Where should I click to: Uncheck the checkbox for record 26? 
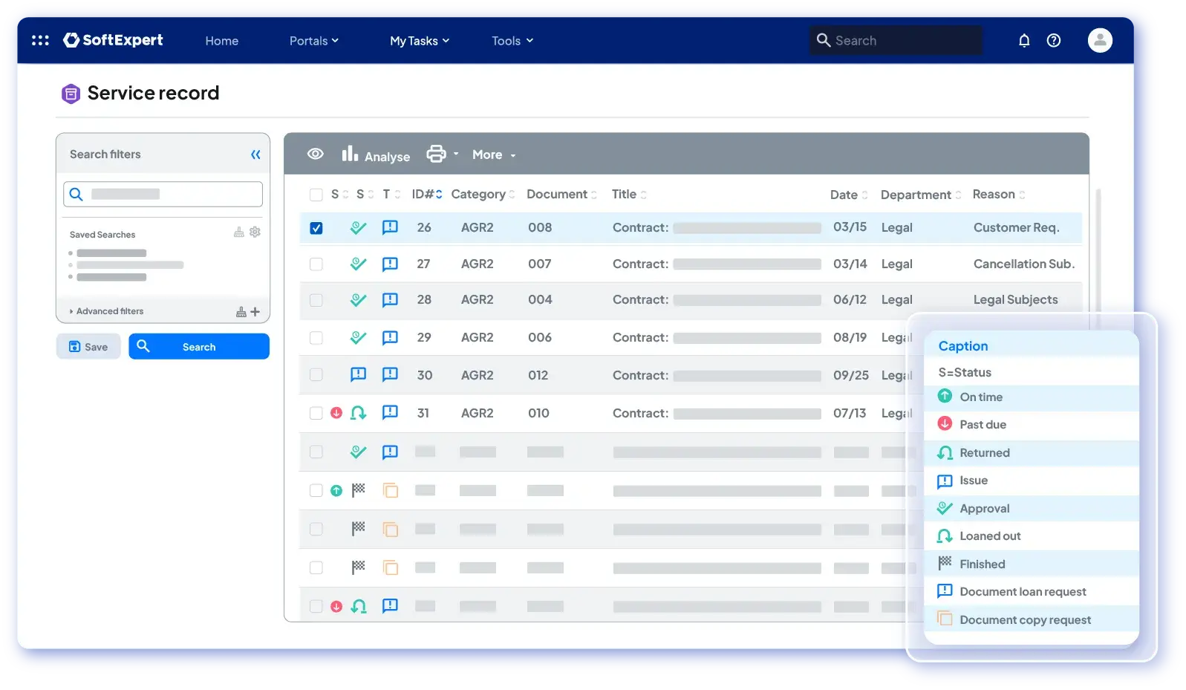(316, 228)
